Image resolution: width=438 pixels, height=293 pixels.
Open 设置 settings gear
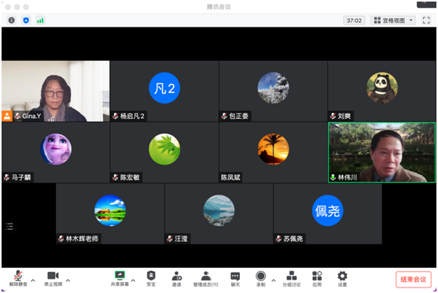click(x=342, y=278)
